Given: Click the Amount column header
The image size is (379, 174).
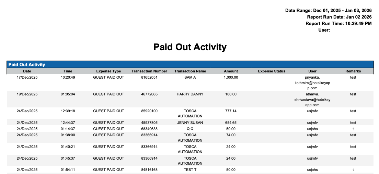Looking at the screenshot, I should pyautogui.click(x=231, y=71).
